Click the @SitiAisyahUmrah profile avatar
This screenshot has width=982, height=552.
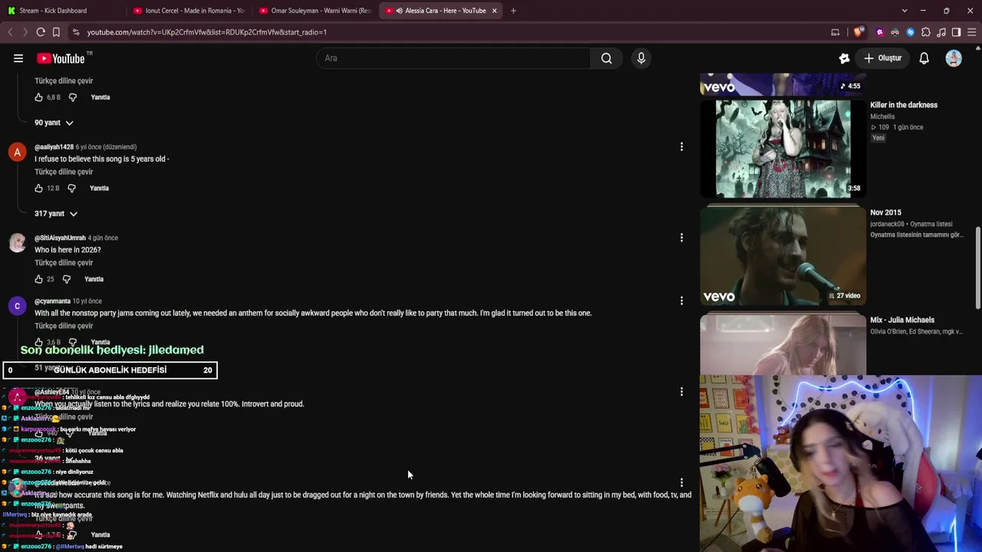17,242
